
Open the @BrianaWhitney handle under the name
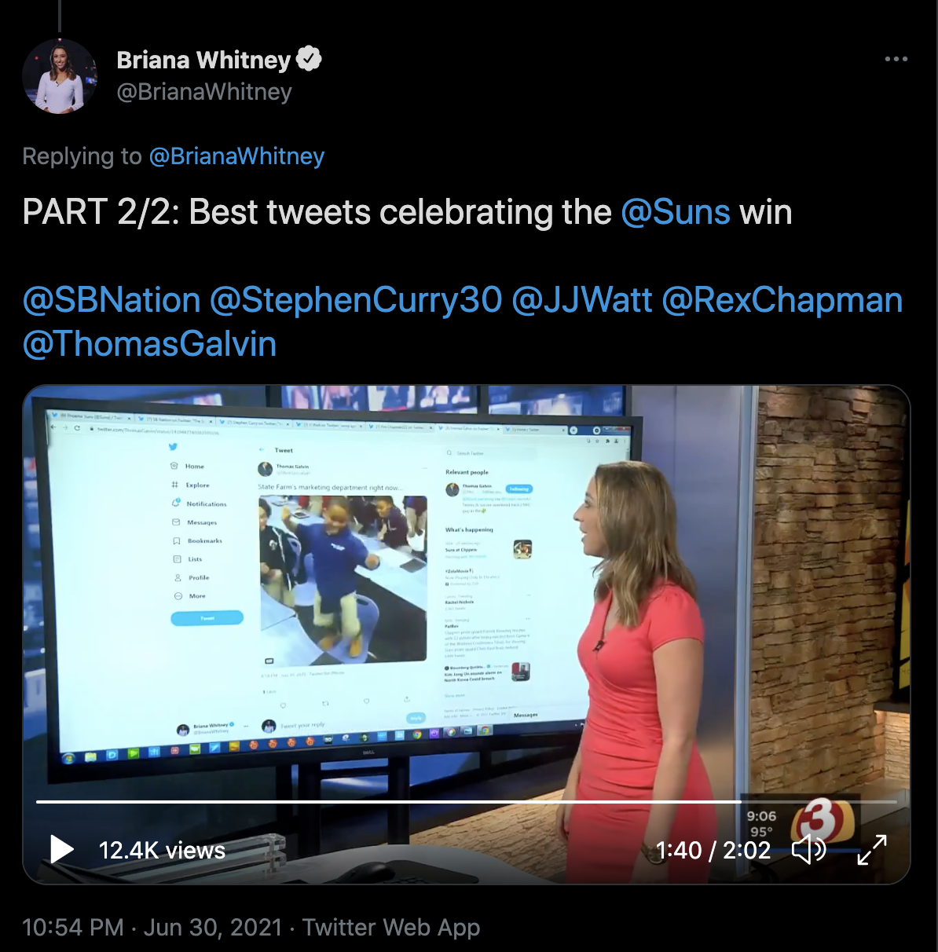[204, 92]
